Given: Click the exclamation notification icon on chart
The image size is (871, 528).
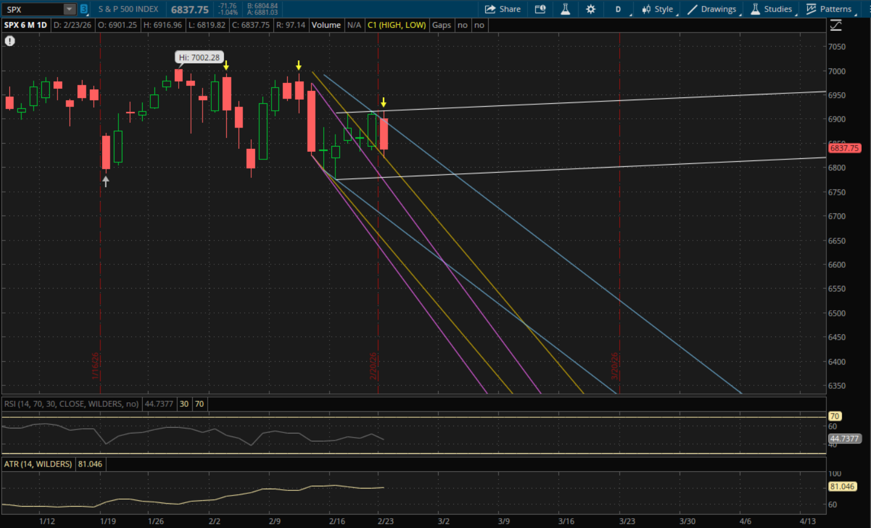Looking at the screenshot, I should point(10,41).
